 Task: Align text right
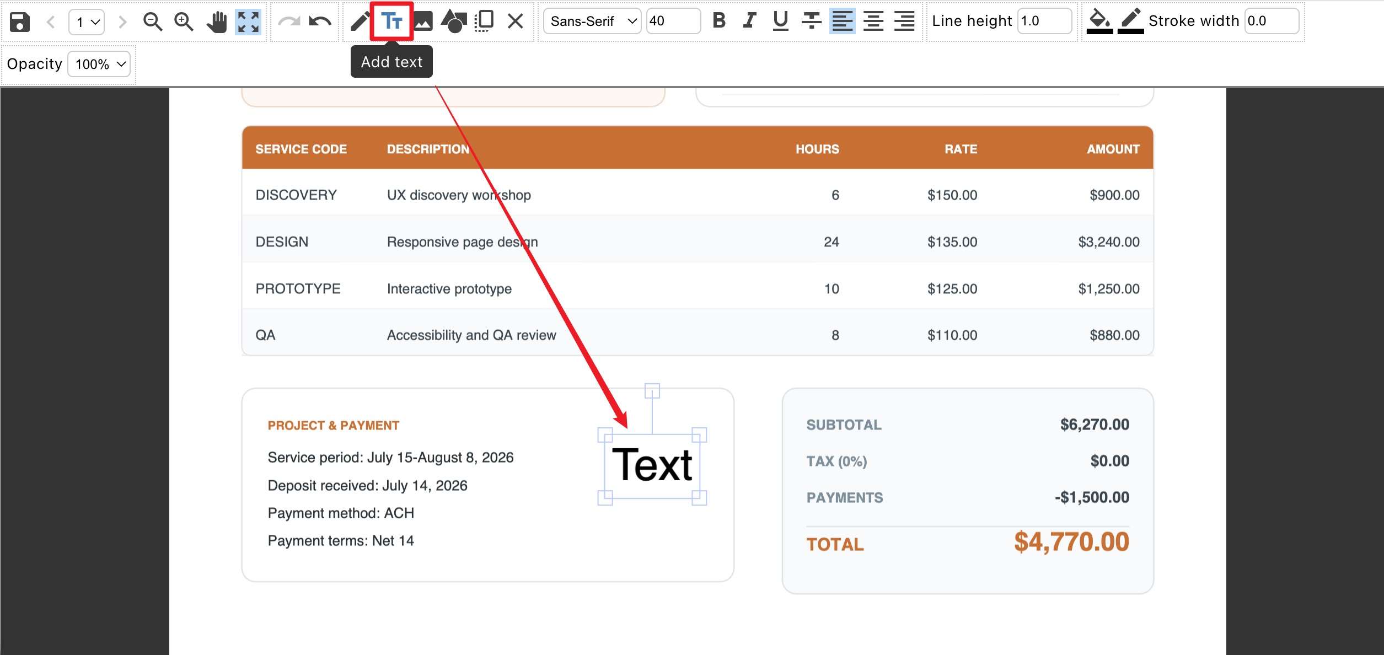coord(904,21)
